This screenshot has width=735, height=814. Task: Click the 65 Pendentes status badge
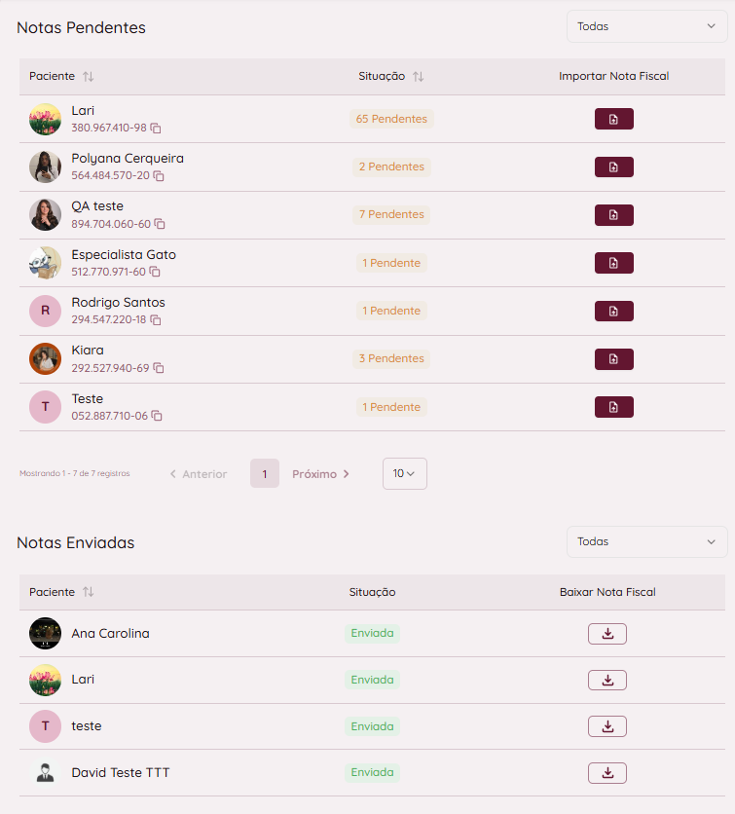point(391,119)
